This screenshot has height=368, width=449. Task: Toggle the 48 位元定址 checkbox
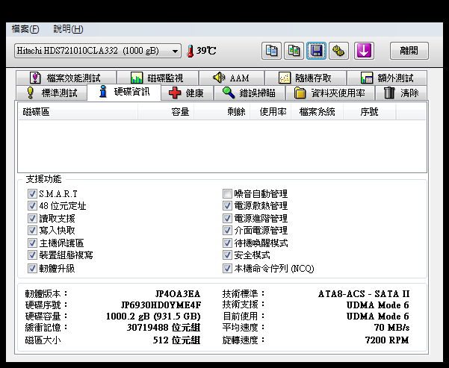[x=32, y=206]
